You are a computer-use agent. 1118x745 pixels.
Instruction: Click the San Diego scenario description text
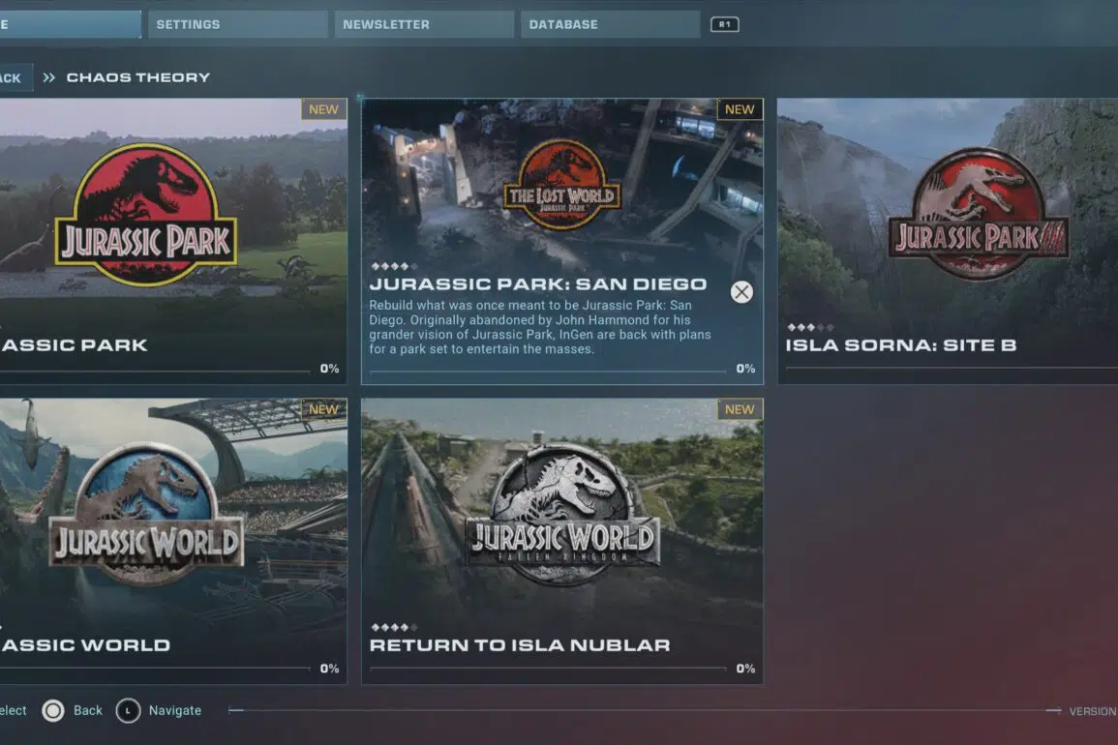point(540,327)
